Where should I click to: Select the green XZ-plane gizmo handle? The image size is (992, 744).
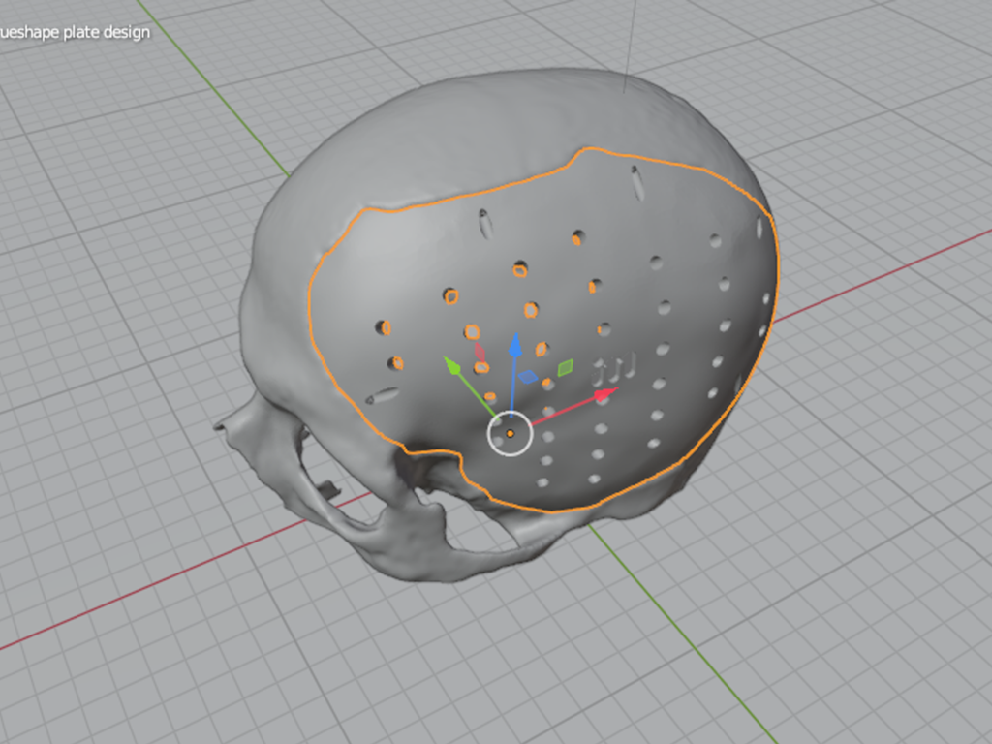pos(565,366)
